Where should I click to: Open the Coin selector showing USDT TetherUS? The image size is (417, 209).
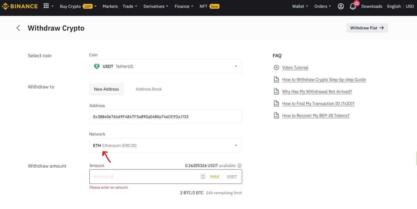point(165,66)
